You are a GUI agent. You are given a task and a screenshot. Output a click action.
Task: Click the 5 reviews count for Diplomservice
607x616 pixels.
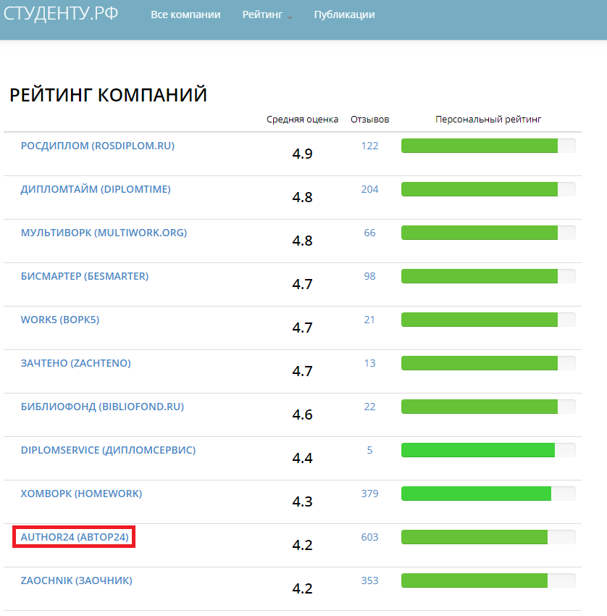point(369,450)
